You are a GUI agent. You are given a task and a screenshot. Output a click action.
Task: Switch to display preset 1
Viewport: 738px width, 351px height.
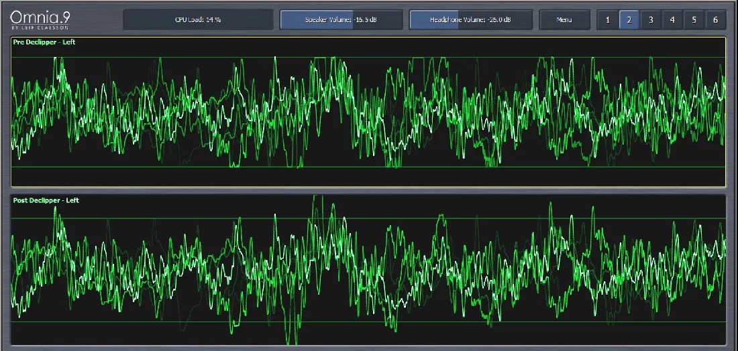(x=608, y=19)
